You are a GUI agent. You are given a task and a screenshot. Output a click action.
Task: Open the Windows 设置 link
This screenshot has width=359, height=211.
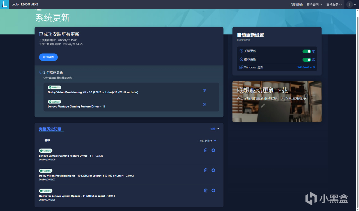click(x=306, y=67)
